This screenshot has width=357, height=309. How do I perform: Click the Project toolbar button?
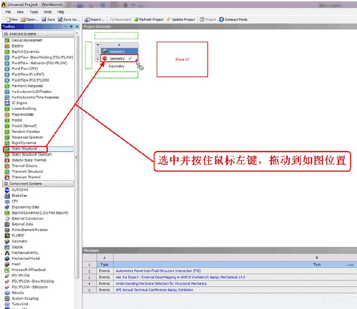(208, 20)
